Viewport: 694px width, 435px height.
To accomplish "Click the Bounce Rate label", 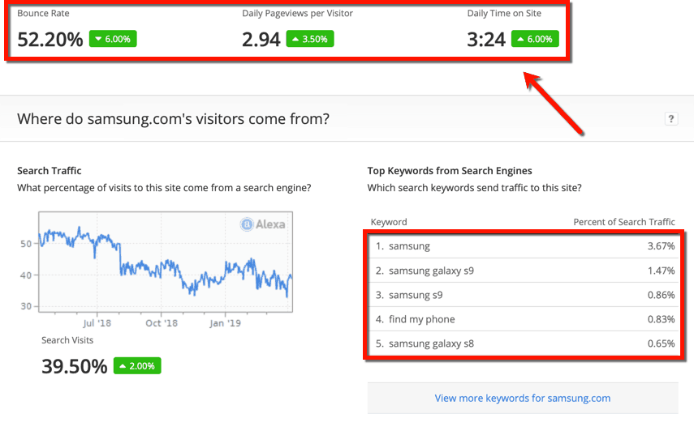I will [x=43, y=13].
